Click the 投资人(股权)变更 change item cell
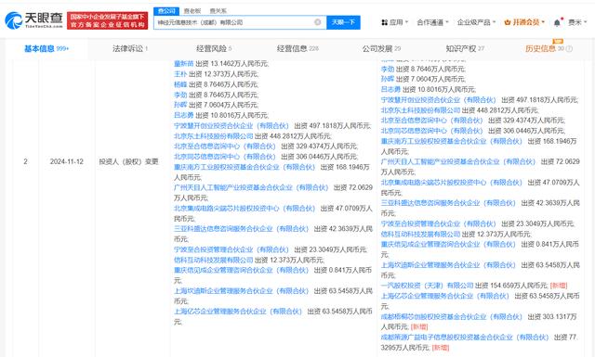This screenshot has width=595, height=357. click(128, 161)
